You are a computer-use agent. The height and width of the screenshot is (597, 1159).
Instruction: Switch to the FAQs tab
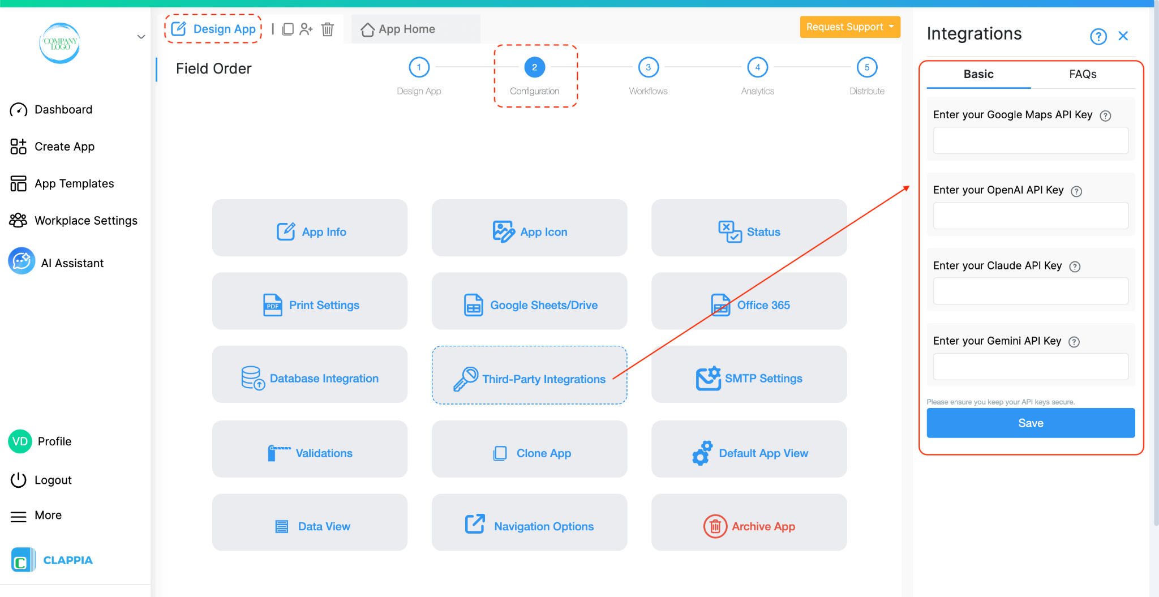tap(1082, 74)
